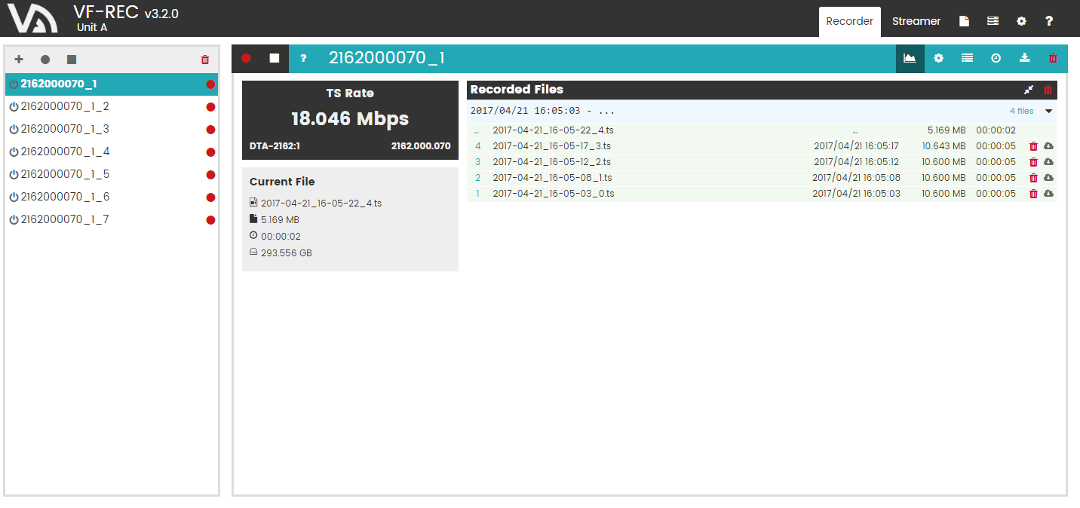Delete file 2017-04-21_16-05-17_3.ts
The width and height of the screenshot is (1080, 508).
coord(1033,146)
